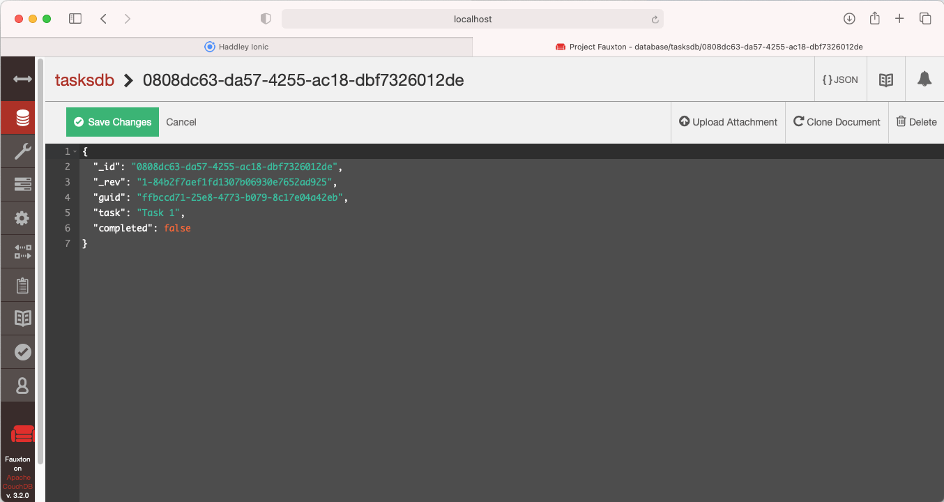Open Configuration via the gear icon
Screen dimensions: 944x502
(22, 218)
